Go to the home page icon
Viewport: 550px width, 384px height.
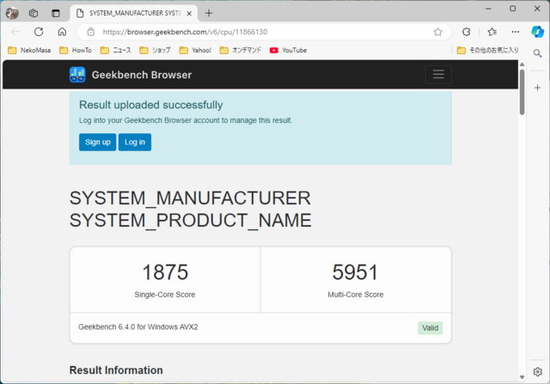62,32
